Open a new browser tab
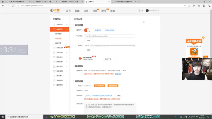This screenshot has height=119, width=212. tap(139, 2)
